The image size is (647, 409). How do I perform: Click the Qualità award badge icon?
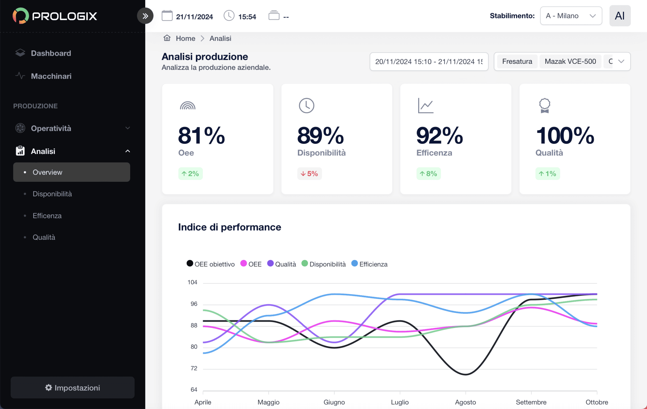tap(544, 106)
